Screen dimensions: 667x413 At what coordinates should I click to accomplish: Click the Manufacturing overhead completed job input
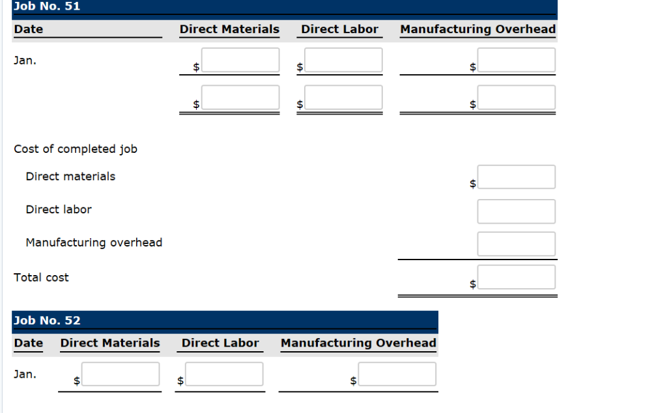click(x=516, y=243)
